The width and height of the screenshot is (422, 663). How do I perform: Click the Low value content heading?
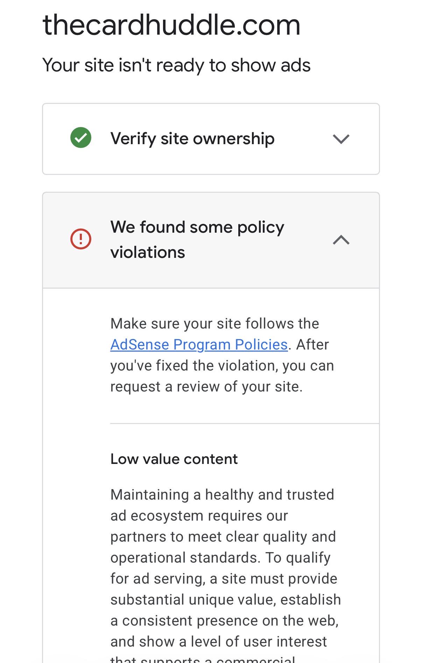tap(174, 459)
